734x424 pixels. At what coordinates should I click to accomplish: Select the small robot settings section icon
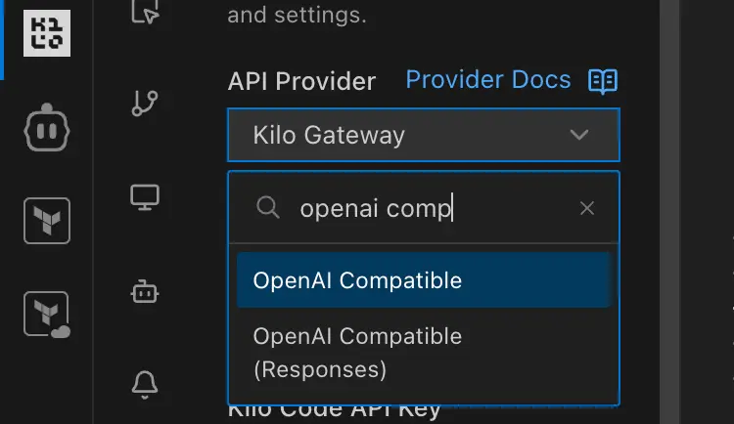coord(145,292)
